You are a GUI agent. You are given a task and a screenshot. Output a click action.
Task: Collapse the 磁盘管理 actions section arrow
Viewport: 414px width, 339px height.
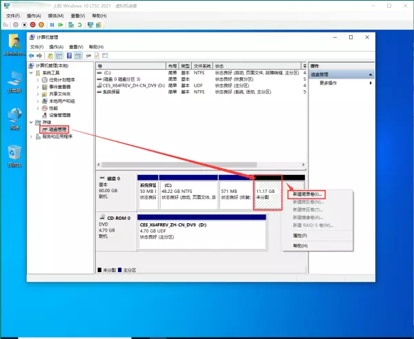(x=371, y=74)
